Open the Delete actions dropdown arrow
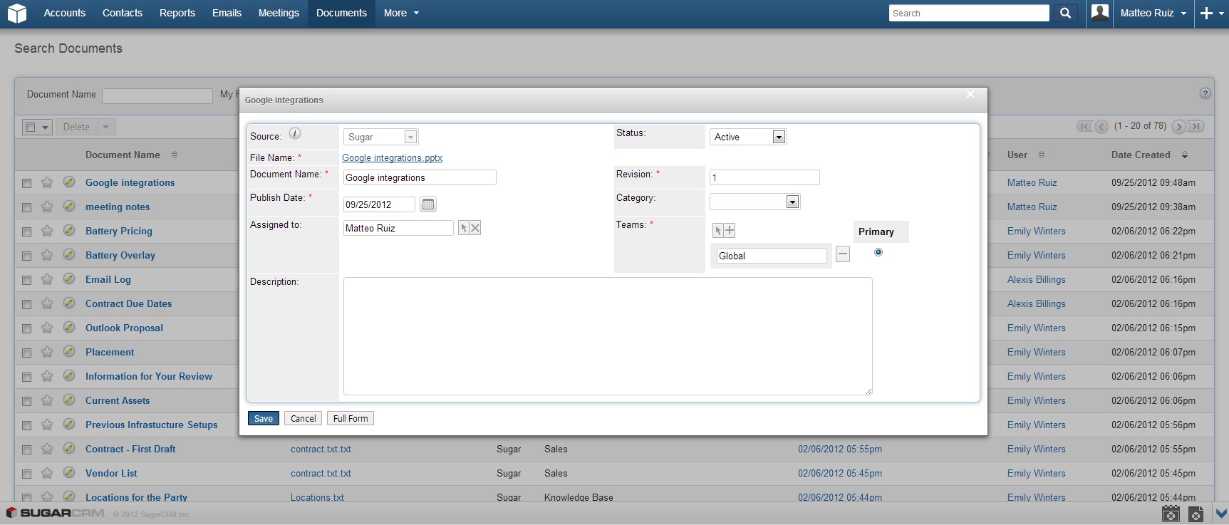 tap(105, 128)
